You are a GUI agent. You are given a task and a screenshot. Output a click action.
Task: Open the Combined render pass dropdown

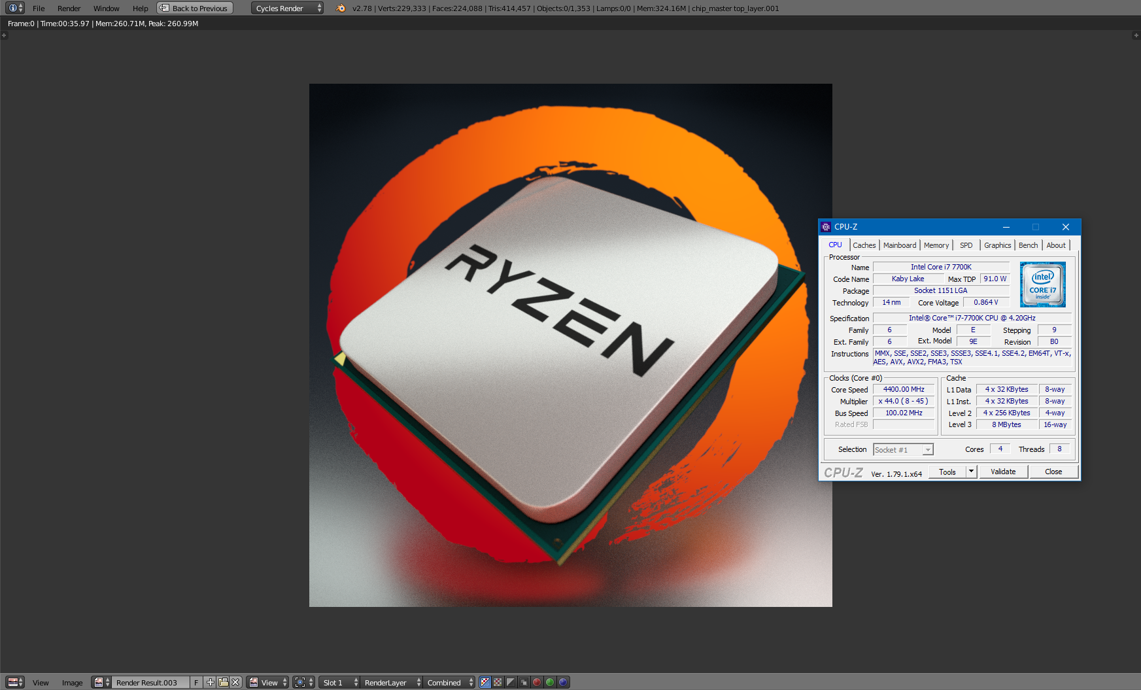pos(450,682)
